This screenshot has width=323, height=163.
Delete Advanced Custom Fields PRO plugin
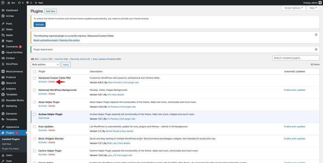[52, 82]
